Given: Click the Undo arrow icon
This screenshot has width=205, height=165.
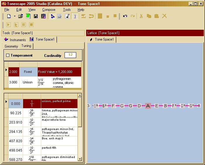Looking at the screenshot, I should click(125, 16).
